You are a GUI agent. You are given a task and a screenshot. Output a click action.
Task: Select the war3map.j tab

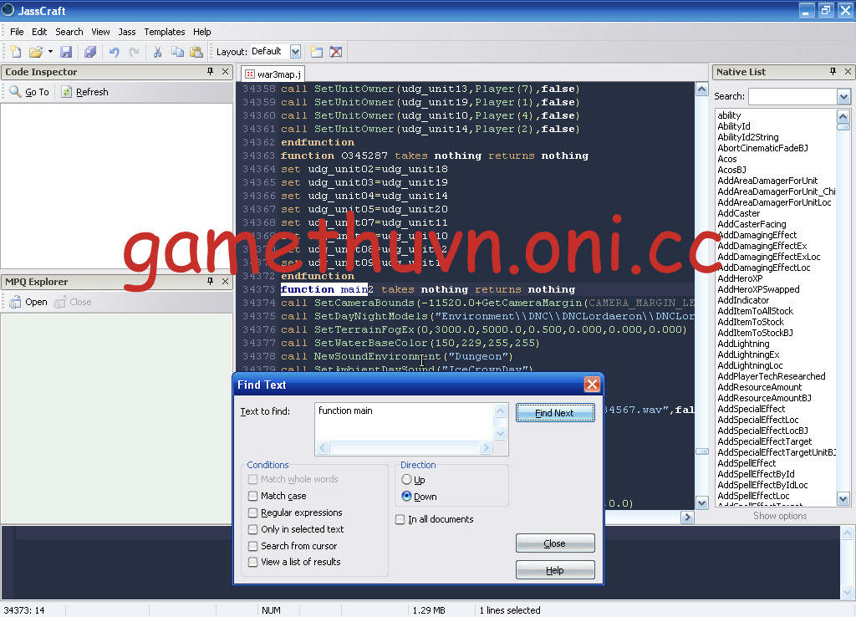tap(273, 74)
